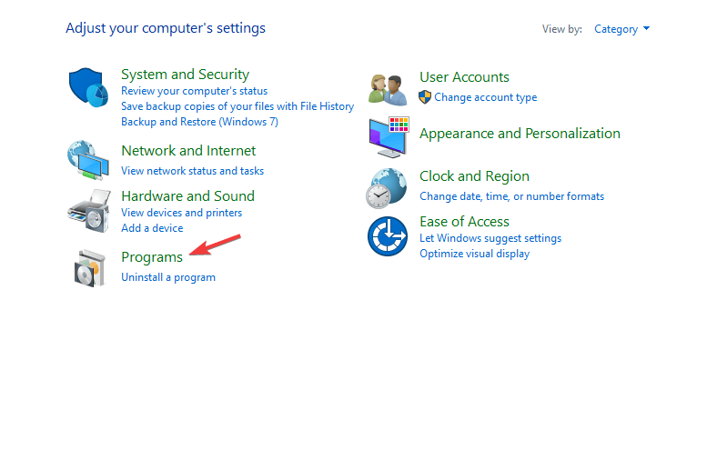Open Review your computer's status
The image size is (727, 460).
pyautogui.click(x=195, y=91)
